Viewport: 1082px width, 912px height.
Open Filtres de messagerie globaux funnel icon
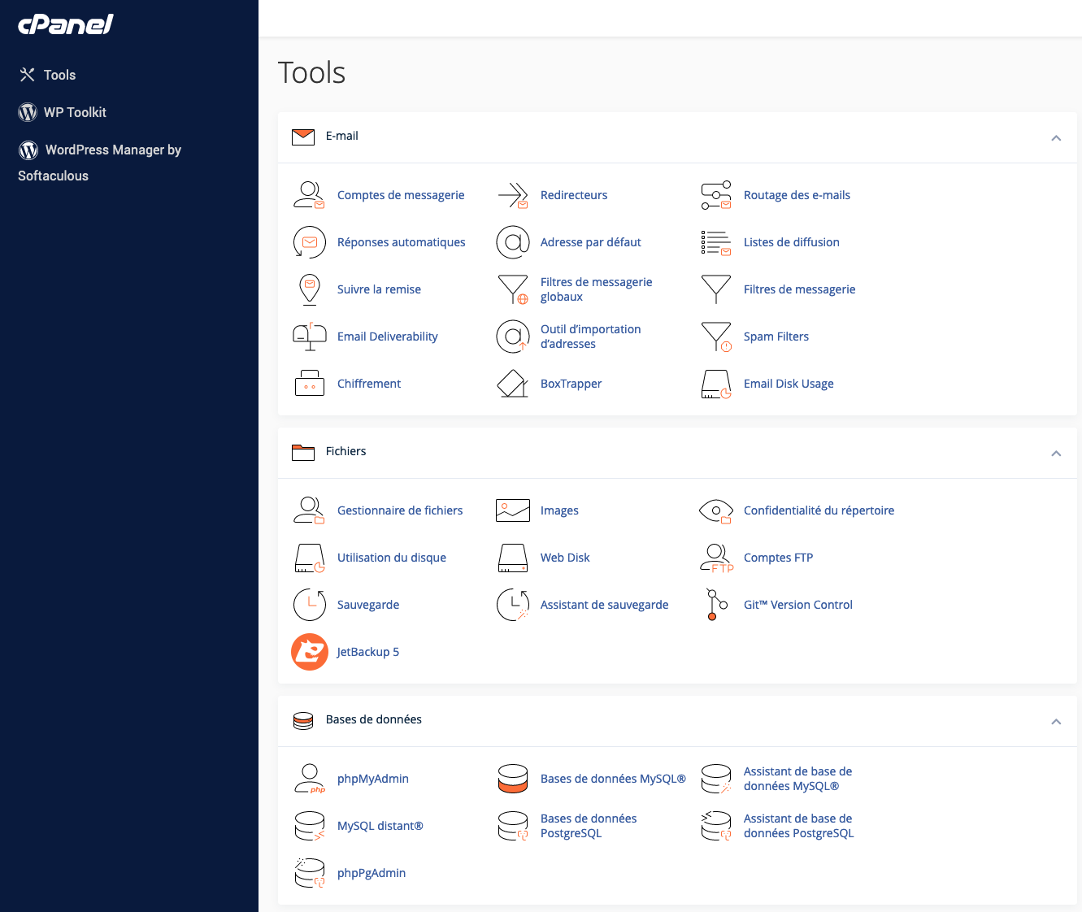point(513,289)
